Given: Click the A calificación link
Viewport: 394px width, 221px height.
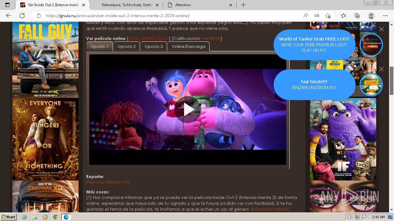Looking at the screenshot, I should [x=203, y=38].
